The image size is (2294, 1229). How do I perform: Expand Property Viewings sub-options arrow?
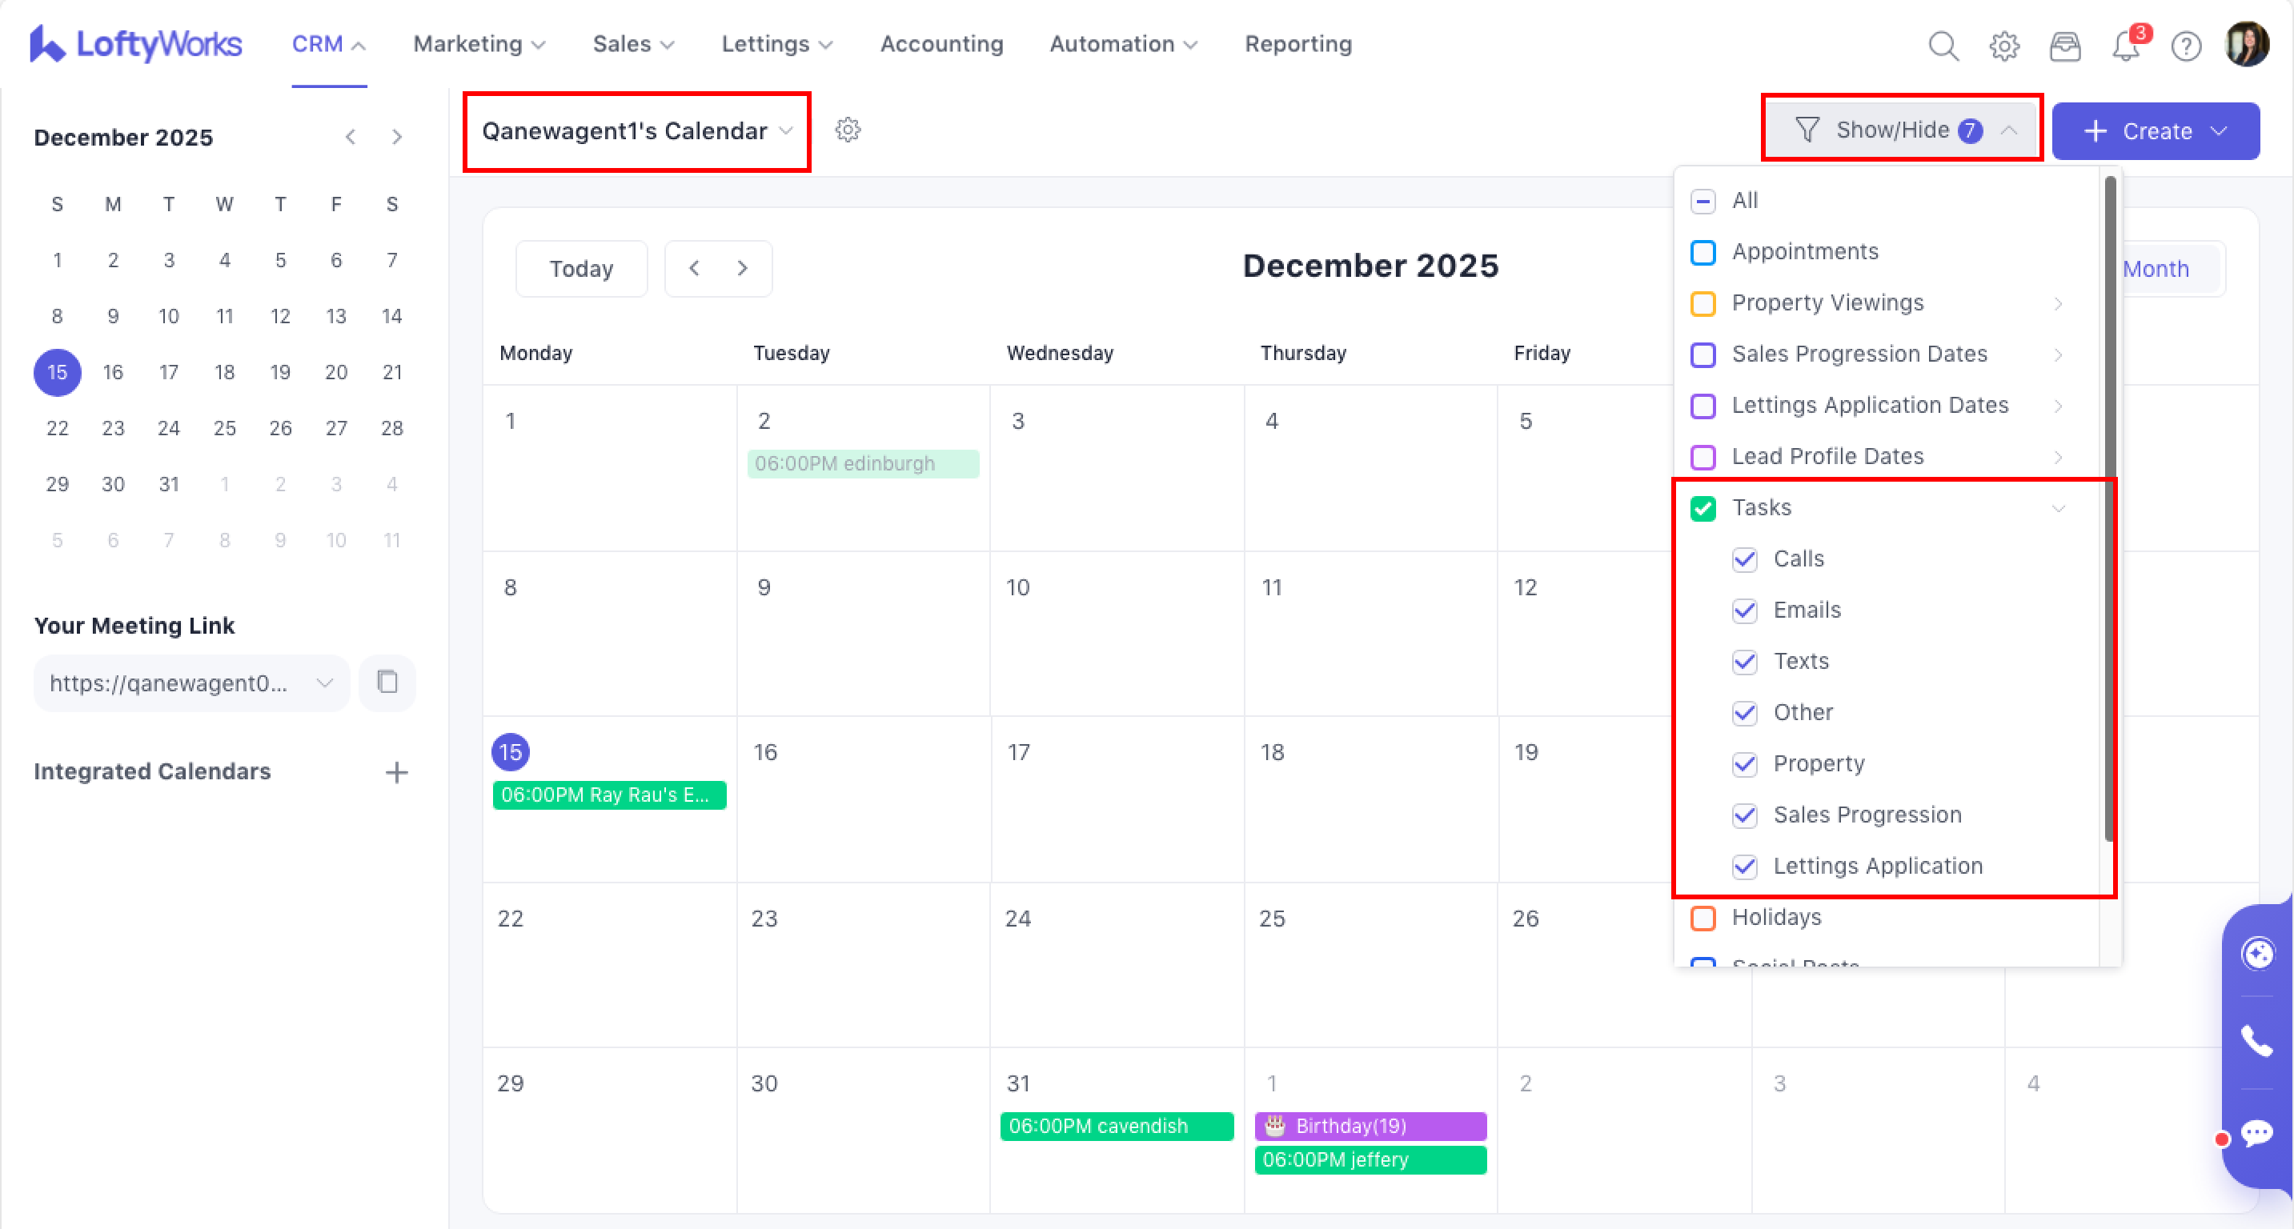[x=2058, y=303]
